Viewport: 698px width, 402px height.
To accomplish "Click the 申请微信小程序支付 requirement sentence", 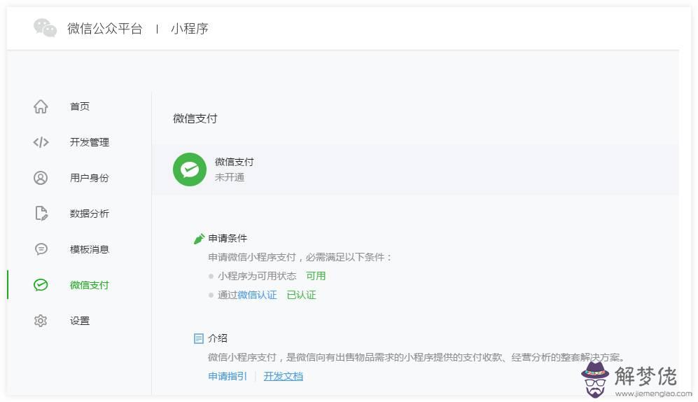I will 300,257.
